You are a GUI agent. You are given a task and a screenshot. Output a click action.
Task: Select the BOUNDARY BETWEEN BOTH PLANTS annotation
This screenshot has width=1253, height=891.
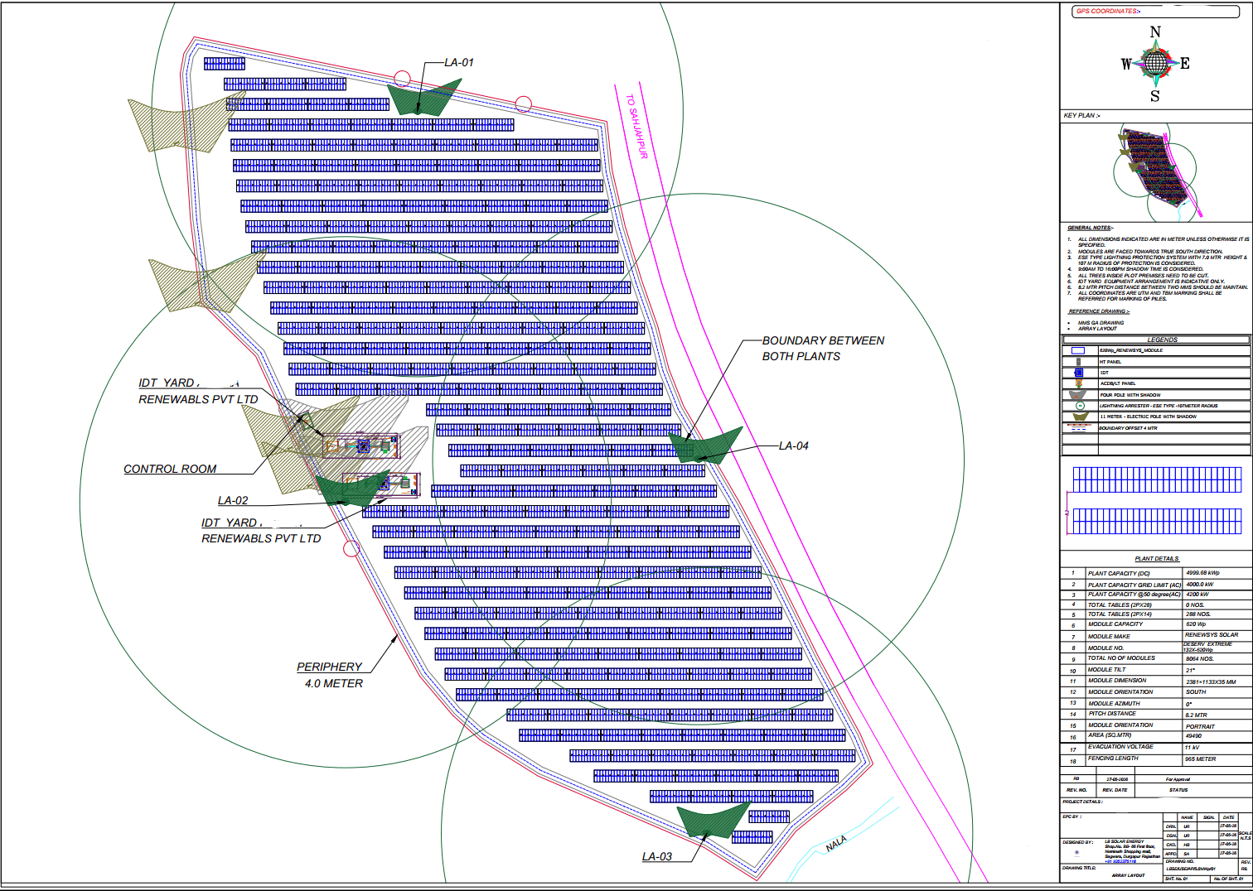click(x=823, y=349)
